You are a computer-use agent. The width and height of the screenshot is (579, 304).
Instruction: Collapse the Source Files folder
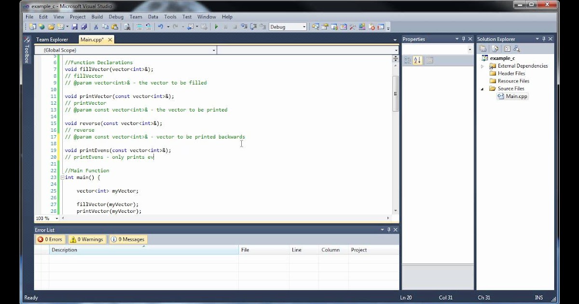[x=482, y=89]
